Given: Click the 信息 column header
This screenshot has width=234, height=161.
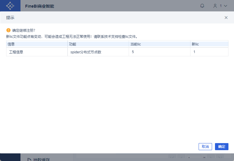Looking at the screenshot, I should (x=37, y=44).
